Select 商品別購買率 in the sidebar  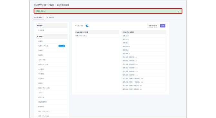[52, 102]
